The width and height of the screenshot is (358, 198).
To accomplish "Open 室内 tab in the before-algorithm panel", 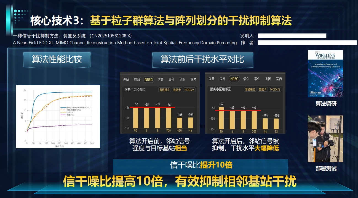I will [193, 79].
